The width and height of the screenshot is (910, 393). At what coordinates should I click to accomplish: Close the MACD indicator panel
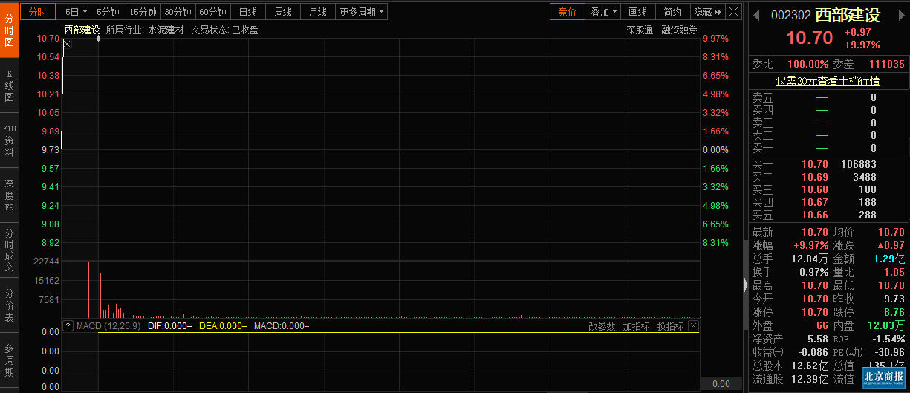click(x=693, y=326)
